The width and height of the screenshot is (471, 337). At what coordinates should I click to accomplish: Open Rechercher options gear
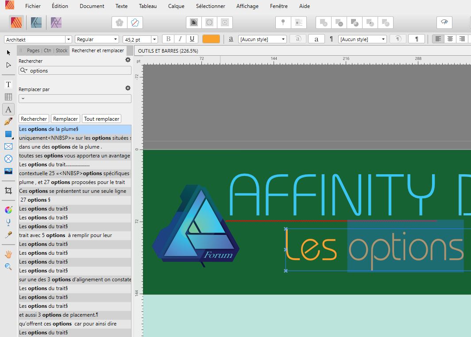pos(128,60)
